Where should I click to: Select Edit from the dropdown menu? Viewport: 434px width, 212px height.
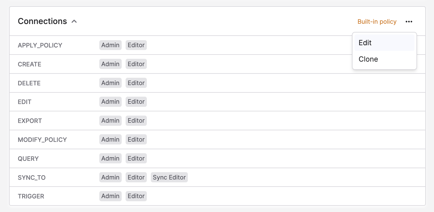tap(384, 43)
